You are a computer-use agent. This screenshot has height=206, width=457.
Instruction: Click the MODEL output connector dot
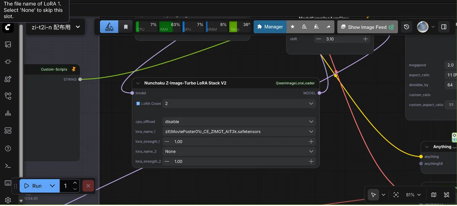pyautogui.click(x=319, y=93)
